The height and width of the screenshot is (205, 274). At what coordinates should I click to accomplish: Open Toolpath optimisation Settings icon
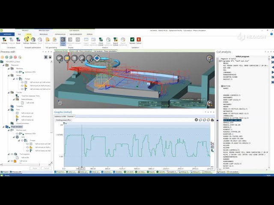pos(26,41)
